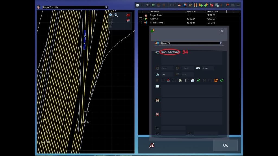Click the red crossed rail icon
This screenshot has width=278, height=156.
(157, 114)
